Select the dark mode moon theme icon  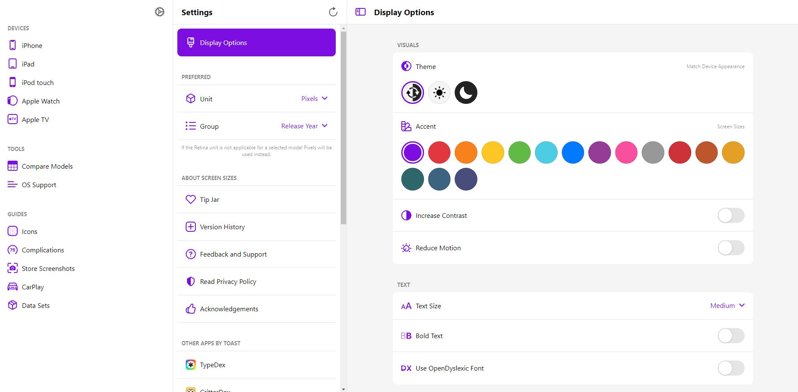[x=466, y=93]
